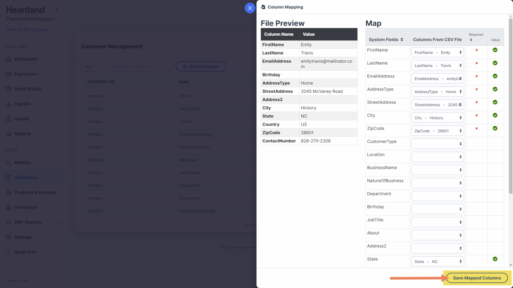Click the green checkmark for FirstName
Viewport: 513px width, 288px height.
coord(495,50)
